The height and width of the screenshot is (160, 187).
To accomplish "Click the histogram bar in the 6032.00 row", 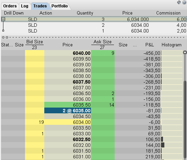I will (x=163, y=145).
